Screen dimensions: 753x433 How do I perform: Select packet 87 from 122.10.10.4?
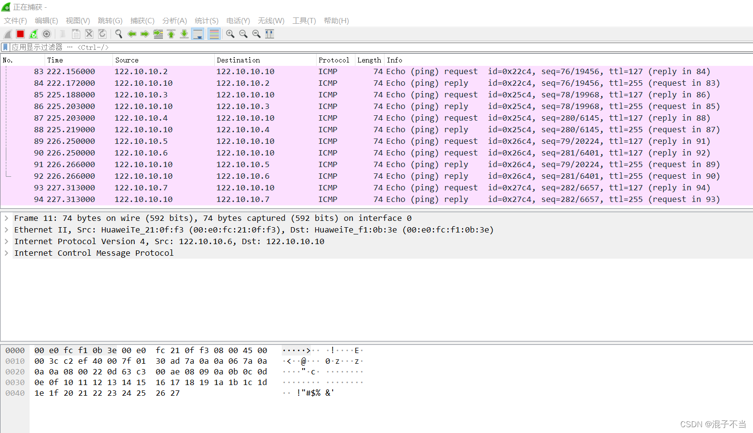pos(376,118)
